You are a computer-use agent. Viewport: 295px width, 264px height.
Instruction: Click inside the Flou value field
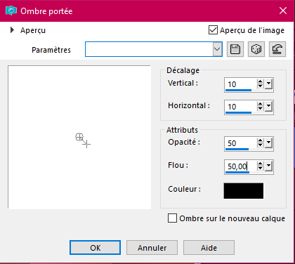(240, 166)
